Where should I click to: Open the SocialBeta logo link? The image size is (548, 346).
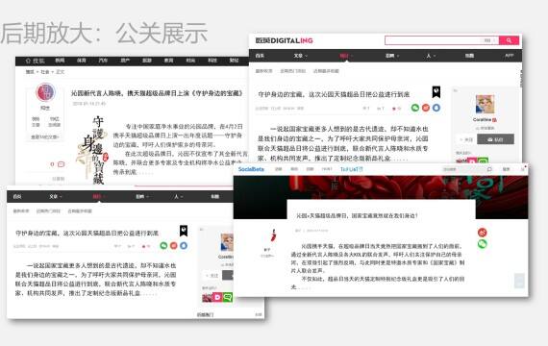click(251, 169)
